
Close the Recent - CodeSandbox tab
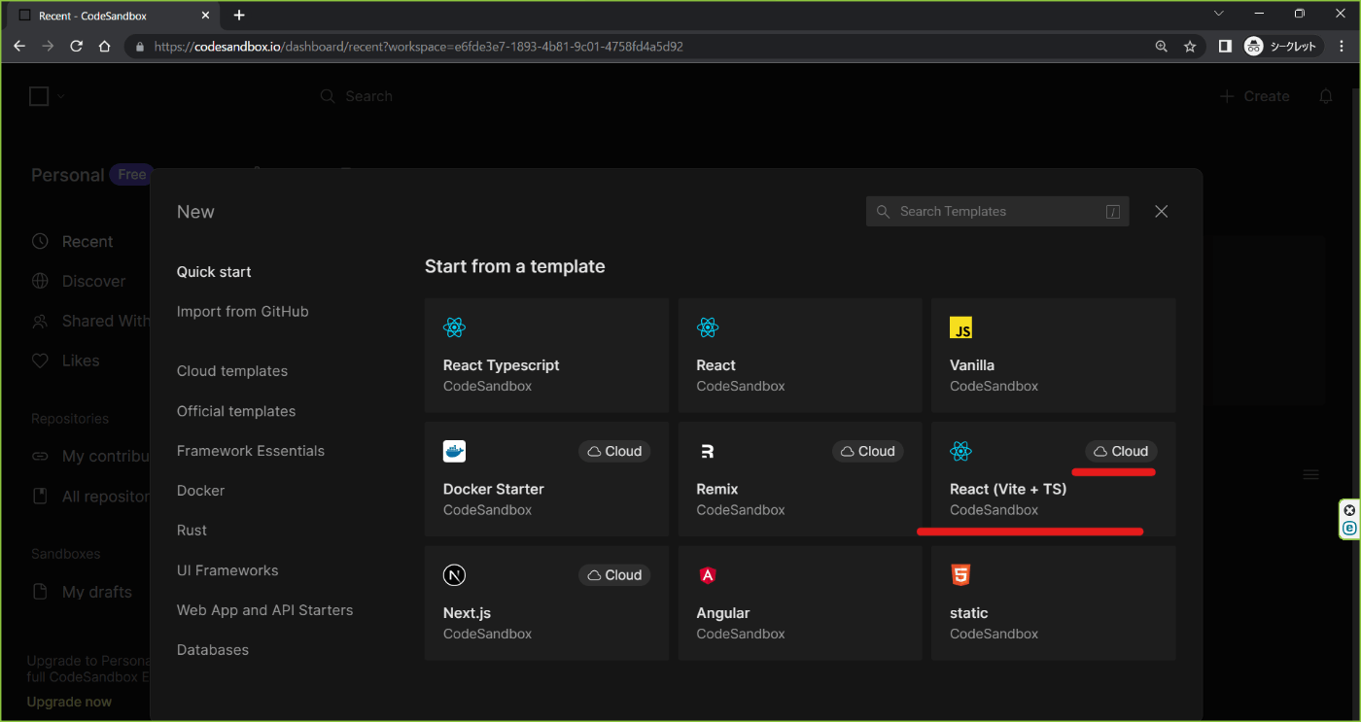pyautogui.click(x=205, y=15)
